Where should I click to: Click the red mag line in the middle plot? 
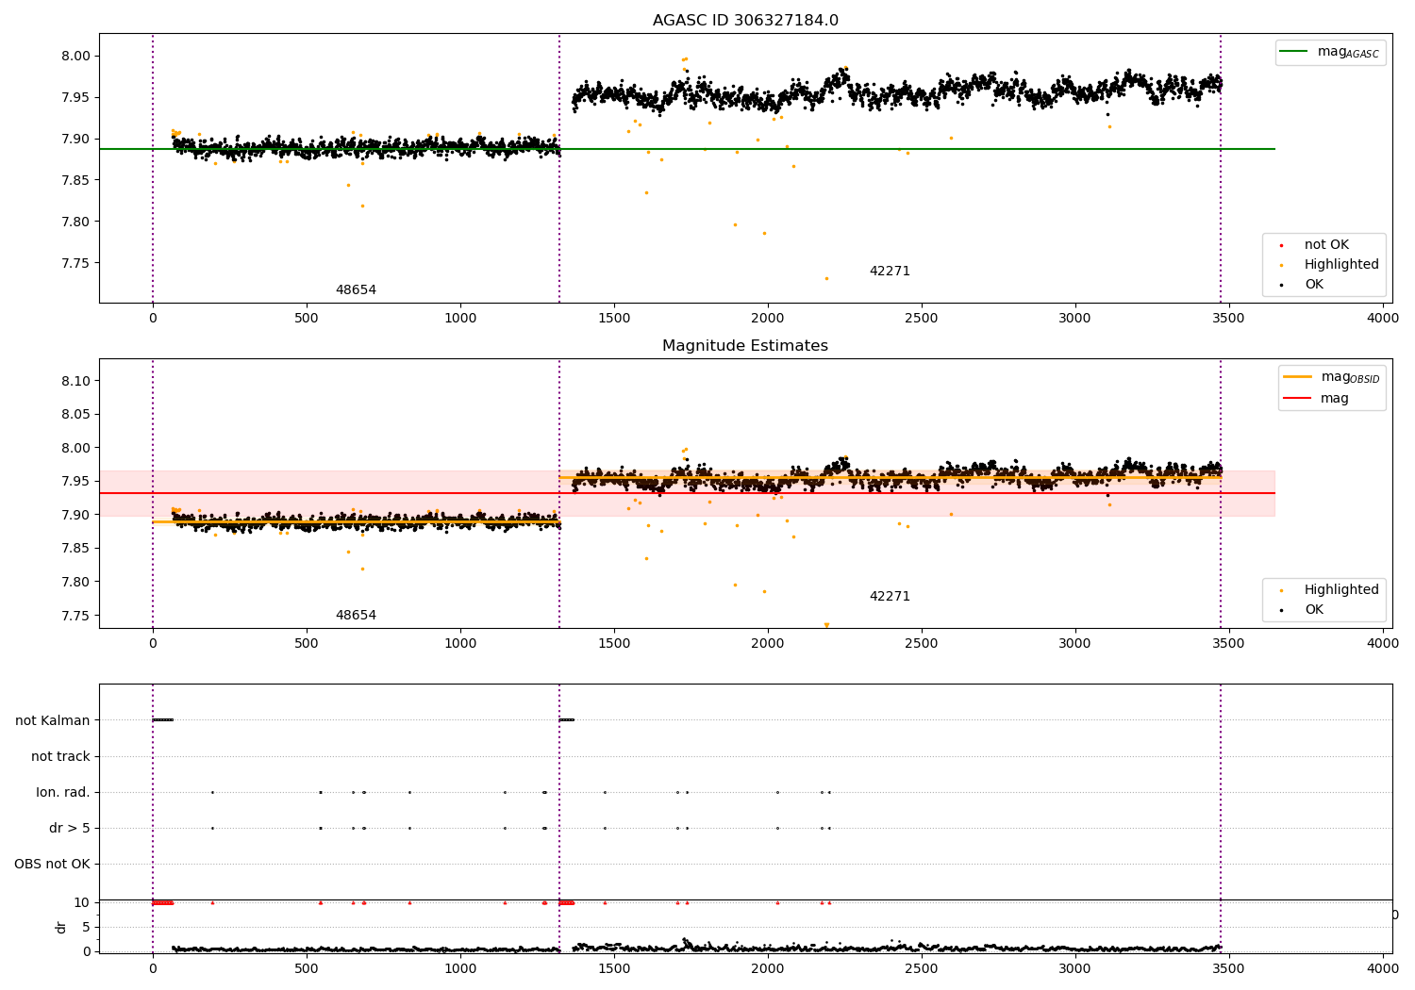(687, 493)
